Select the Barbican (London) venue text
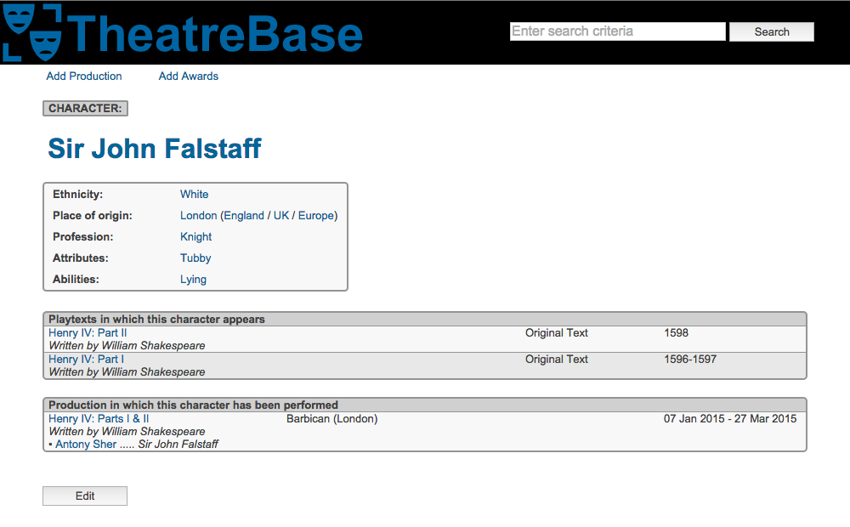 331,419
